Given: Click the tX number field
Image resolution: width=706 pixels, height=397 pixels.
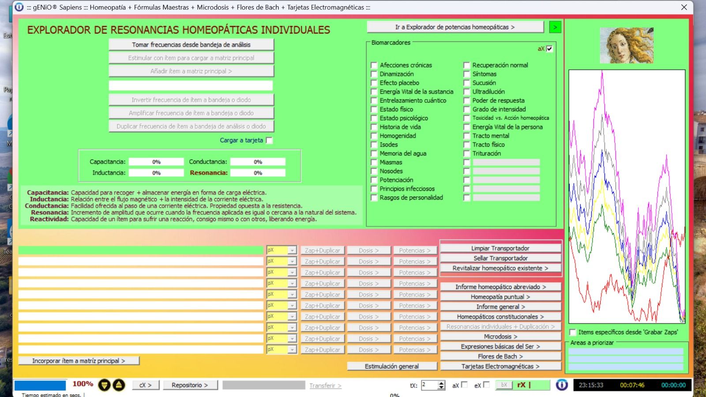Looking at the screenshot, I should (x=429, y=385).
